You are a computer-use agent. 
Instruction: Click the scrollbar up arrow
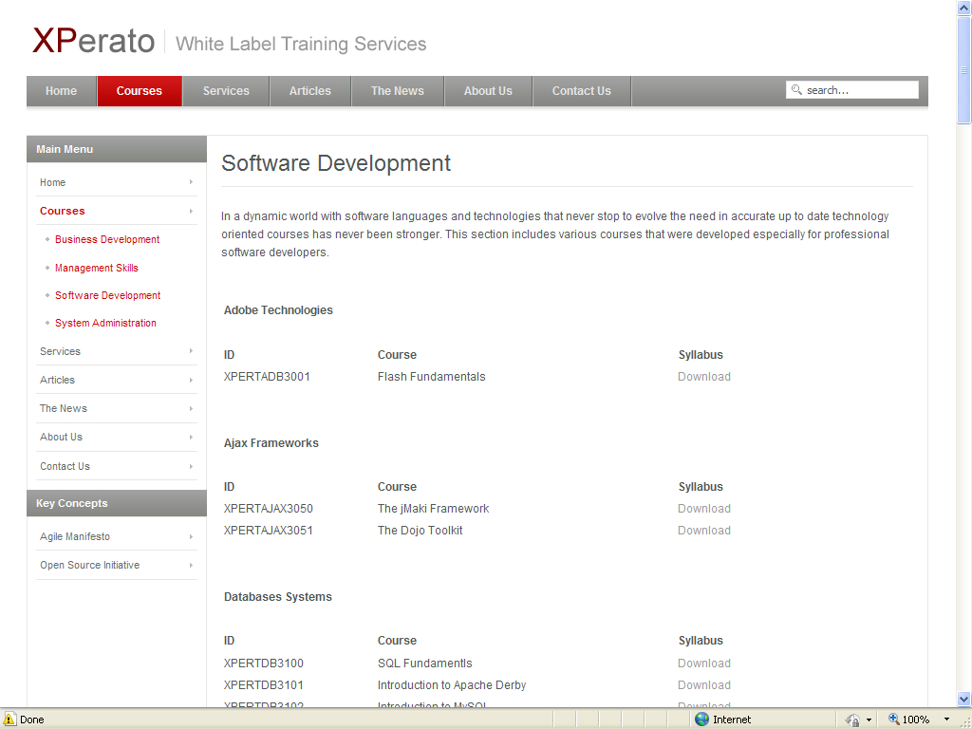pyautogui.click(x=964, y=7)
